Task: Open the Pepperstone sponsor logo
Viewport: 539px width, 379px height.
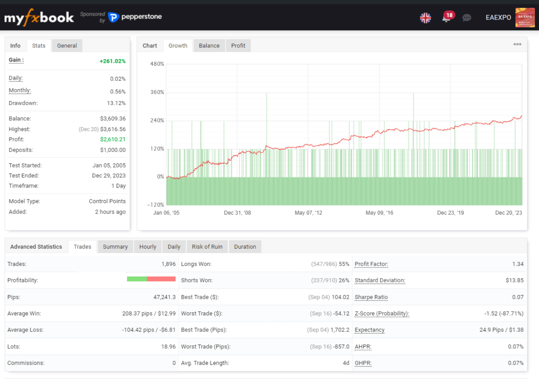Action: [x=135, y=17]
